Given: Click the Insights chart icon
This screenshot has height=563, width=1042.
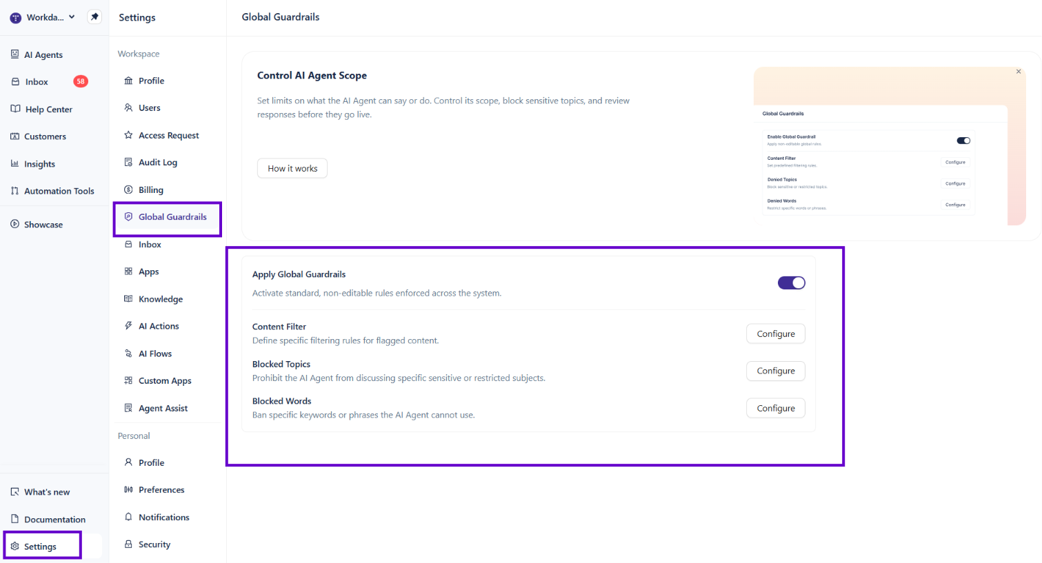Looking at the screenshot, I should (15, 163).
